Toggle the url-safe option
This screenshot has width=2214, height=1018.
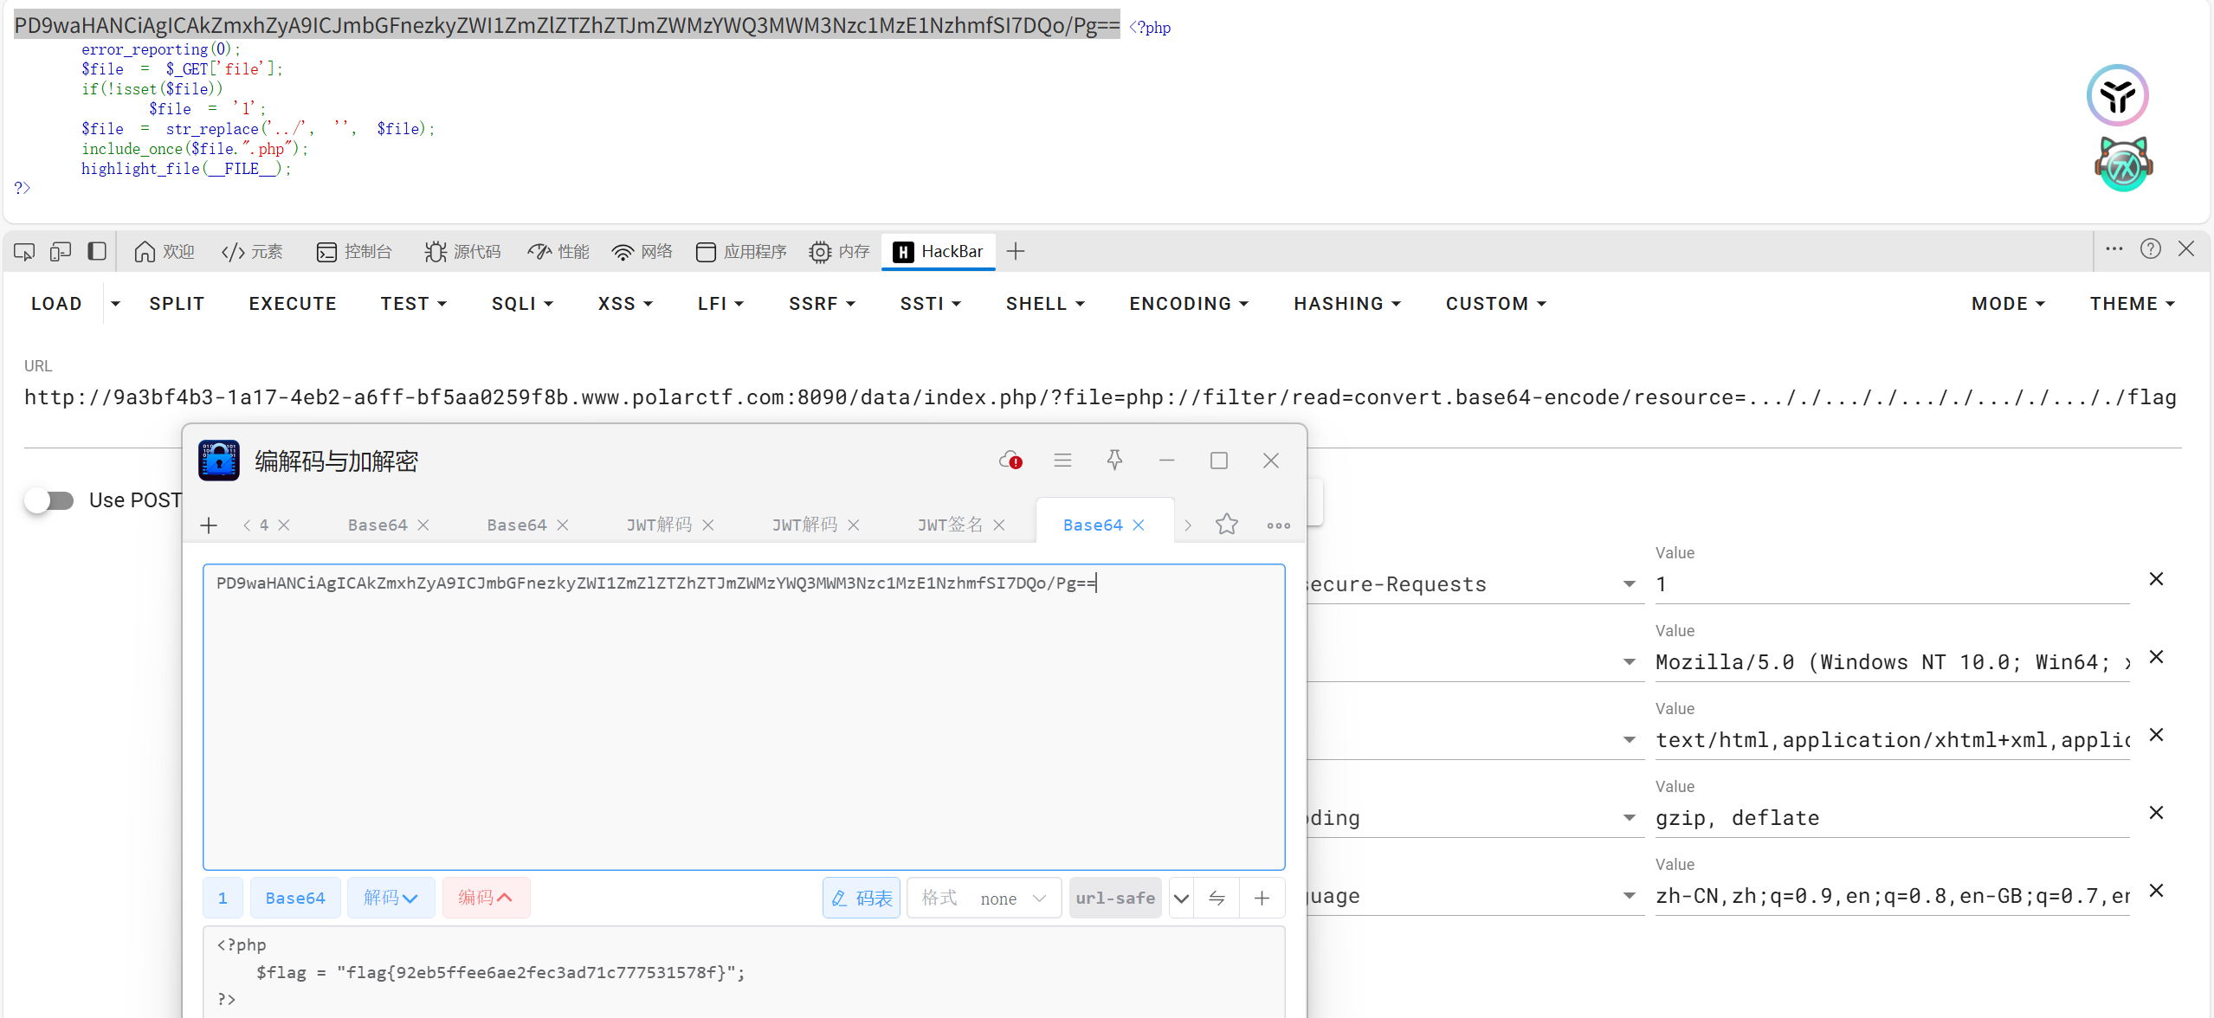tap(1115, 899)
